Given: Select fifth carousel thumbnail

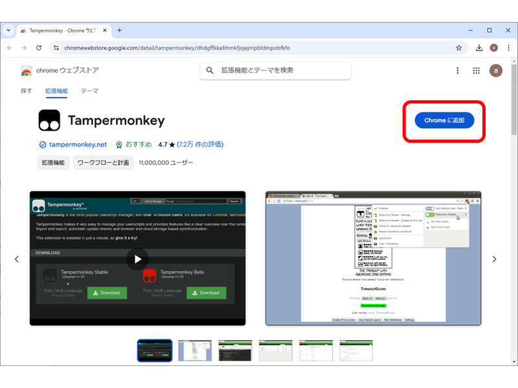Looking at the screenshot, I should [x=316, y=350].
